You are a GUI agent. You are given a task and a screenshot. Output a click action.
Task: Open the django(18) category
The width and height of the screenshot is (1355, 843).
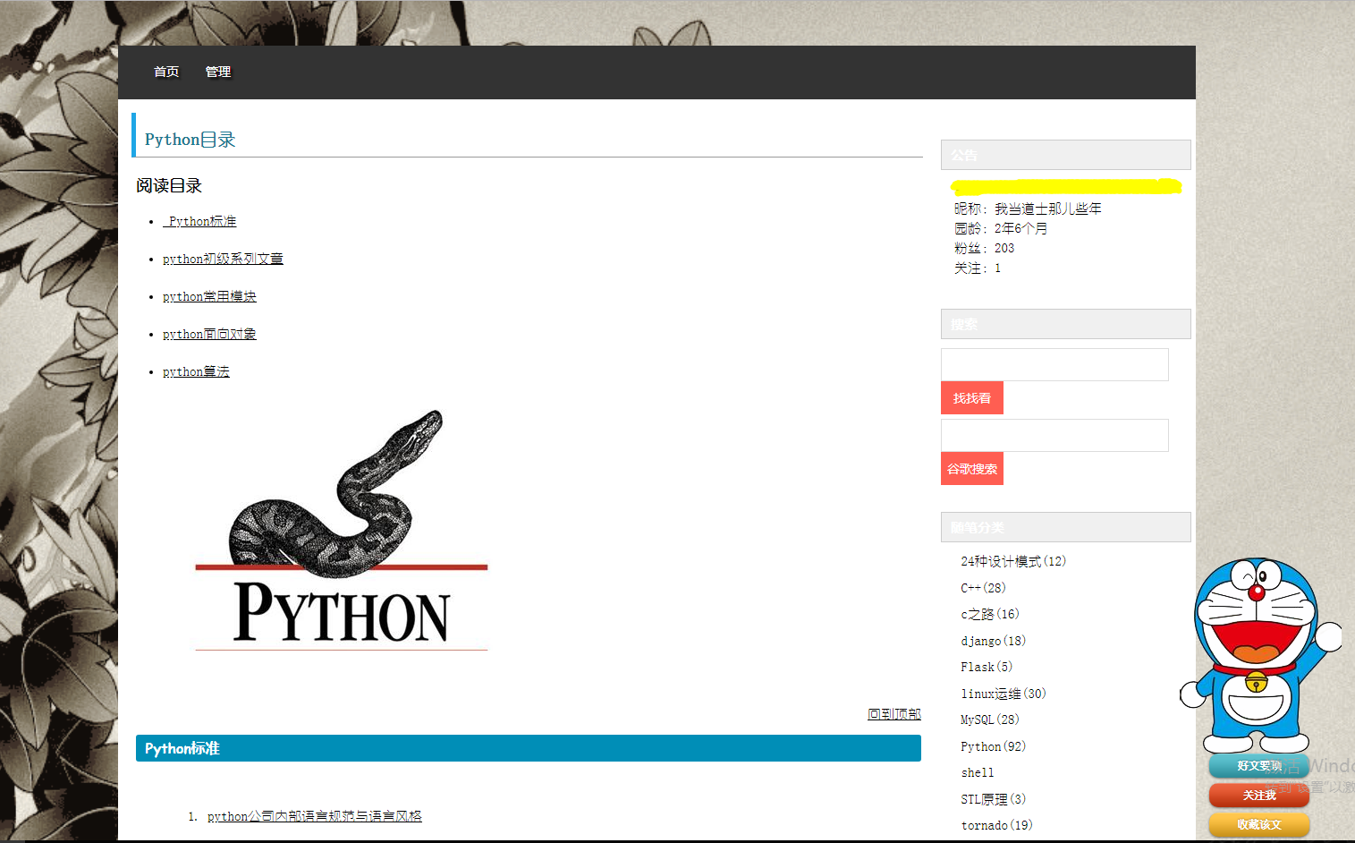pos(994,641)
